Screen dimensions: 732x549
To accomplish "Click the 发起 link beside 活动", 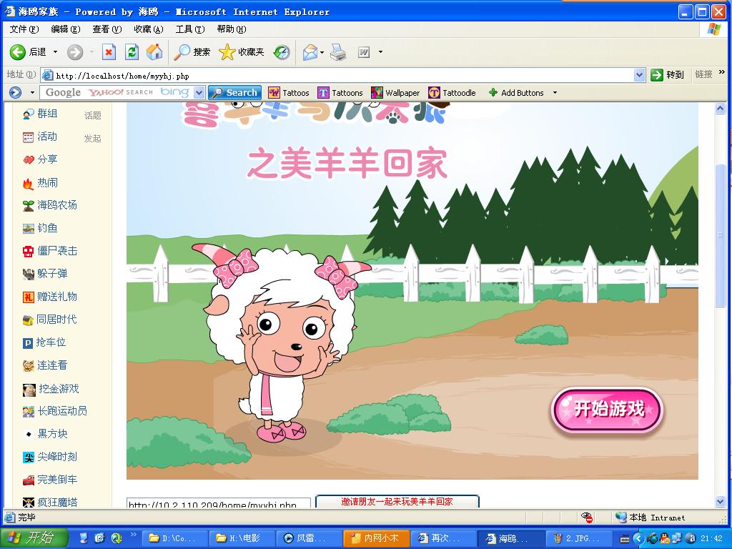I will coord(92,138).
